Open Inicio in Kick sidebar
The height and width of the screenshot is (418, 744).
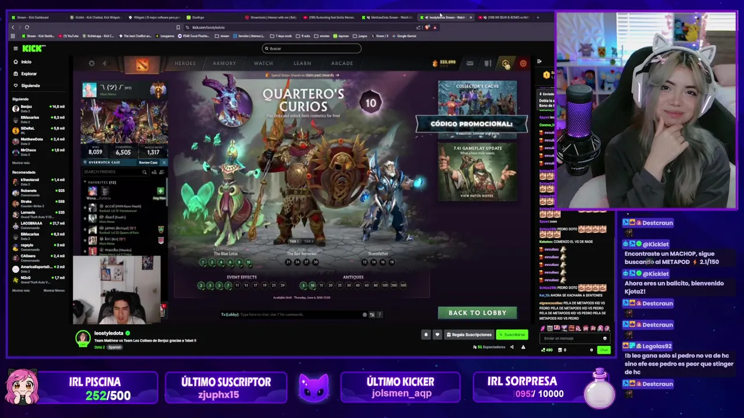coord(22,62)
